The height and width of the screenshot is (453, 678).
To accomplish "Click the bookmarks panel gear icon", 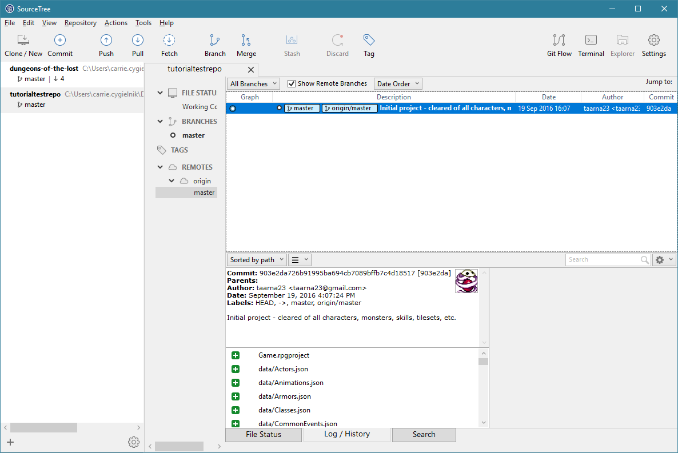I will 134,442.
